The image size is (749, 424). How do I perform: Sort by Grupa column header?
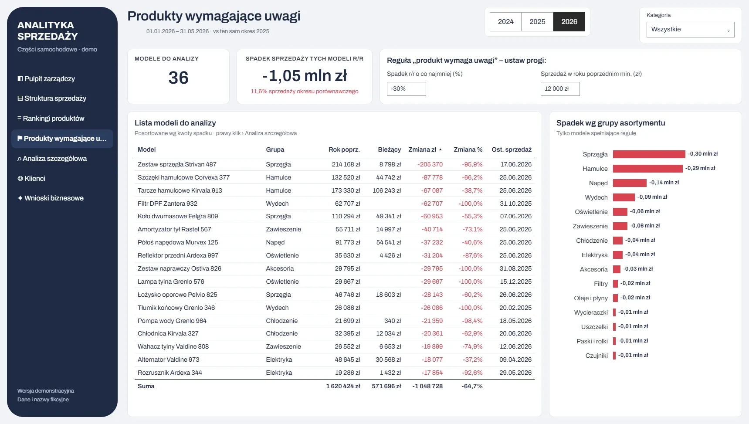pyautogui.click(x=275, y=149)
